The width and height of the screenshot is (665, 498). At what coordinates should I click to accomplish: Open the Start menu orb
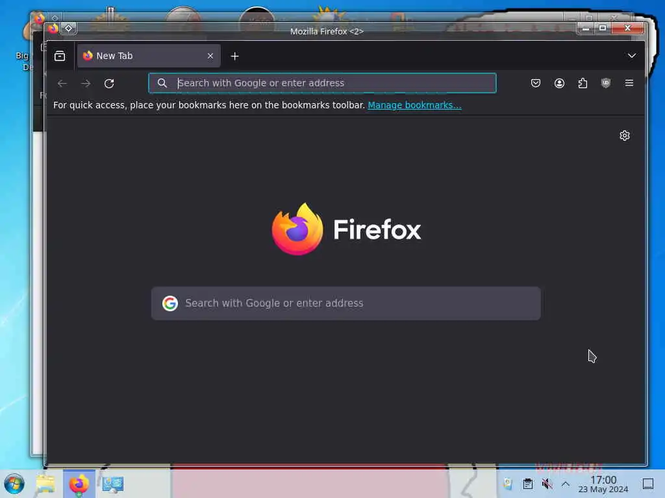coord(14,484)
